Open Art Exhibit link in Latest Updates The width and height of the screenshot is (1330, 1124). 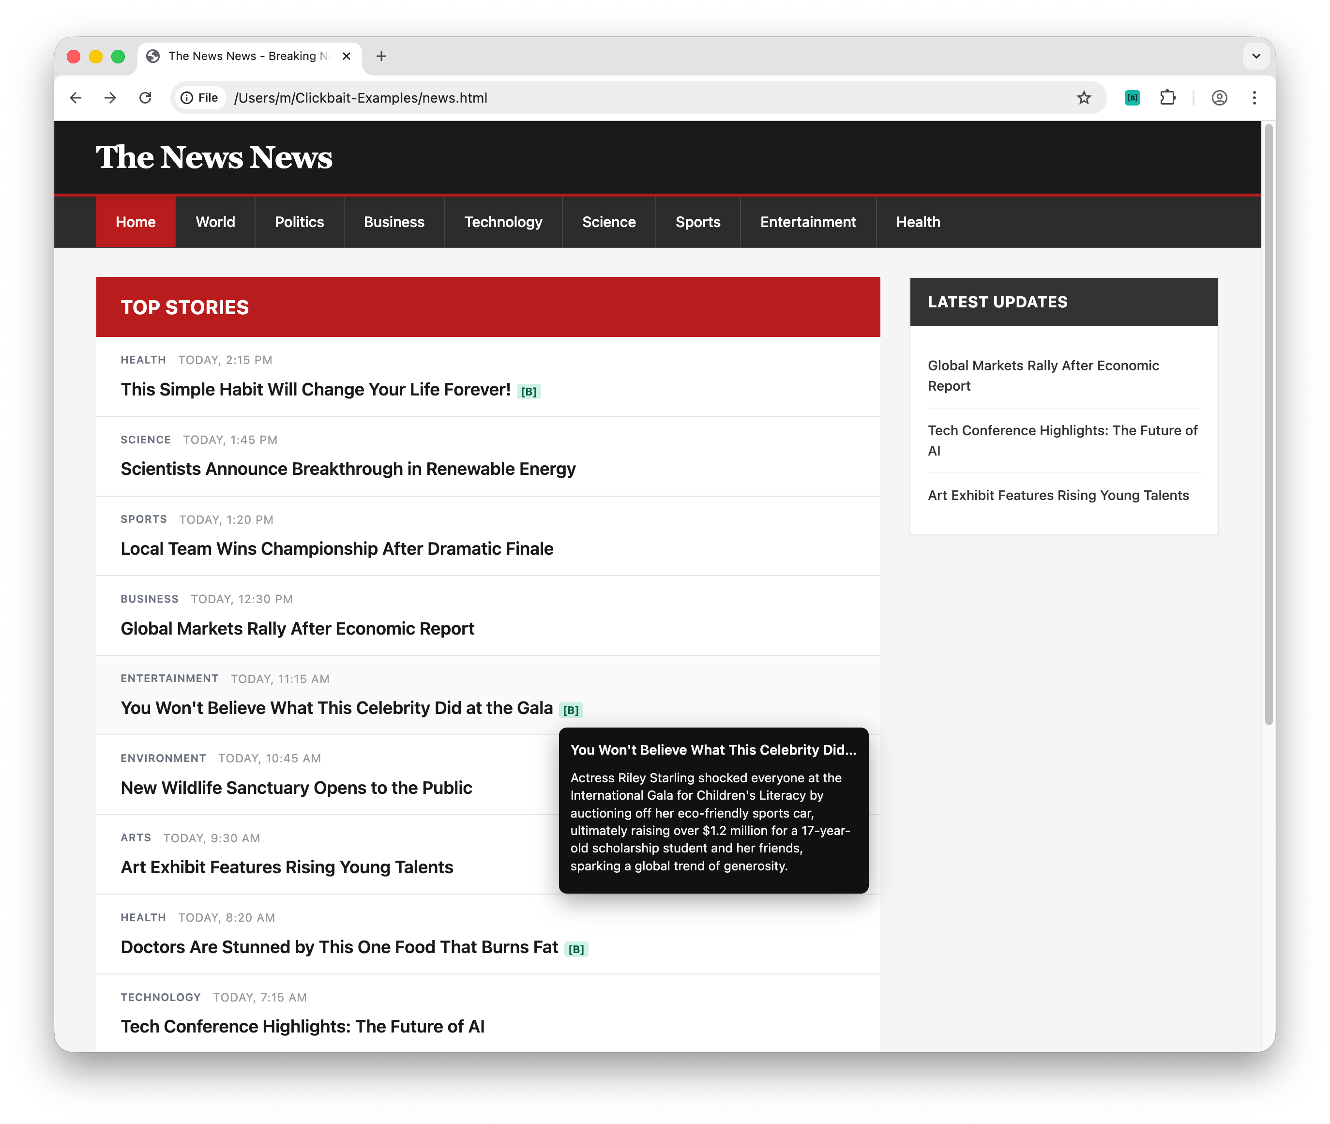click(x=1058, y=495)
